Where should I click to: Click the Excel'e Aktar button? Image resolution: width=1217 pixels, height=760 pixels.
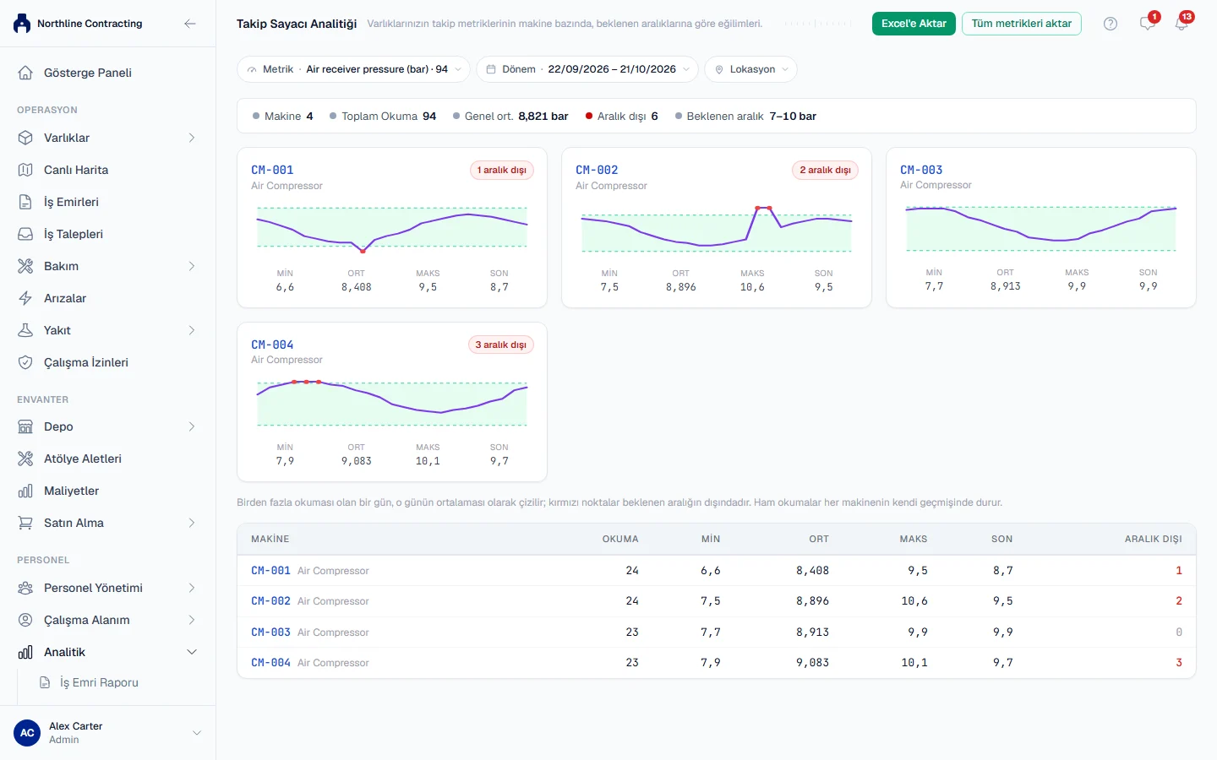(914, 24)
